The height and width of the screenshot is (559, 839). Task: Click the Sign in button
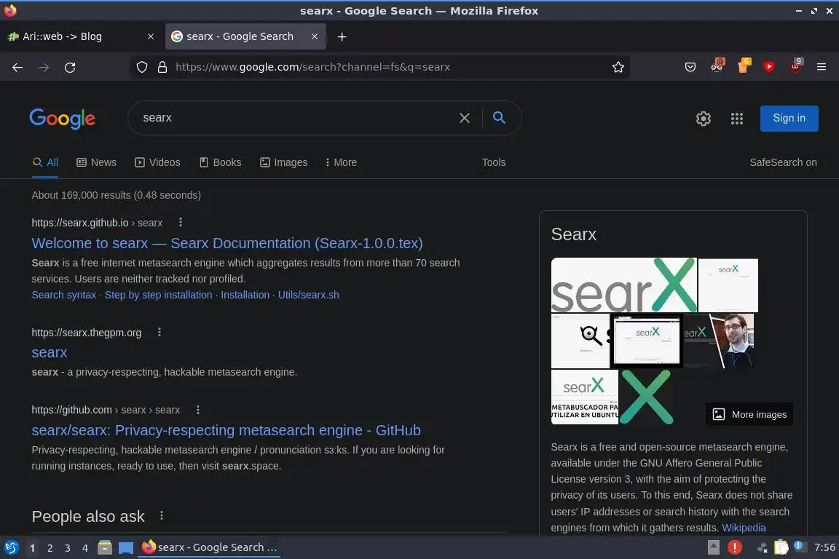[x=789, y=118]
